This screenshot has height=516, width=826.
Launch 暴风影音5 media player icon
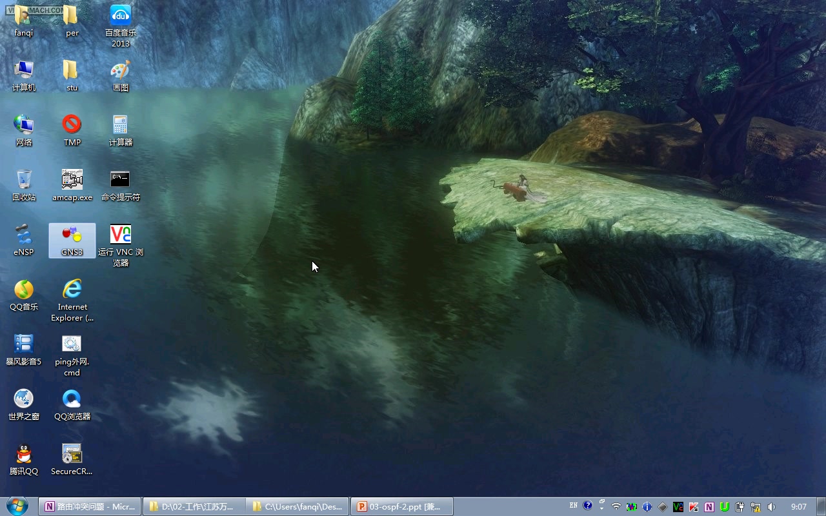point(24,350)
